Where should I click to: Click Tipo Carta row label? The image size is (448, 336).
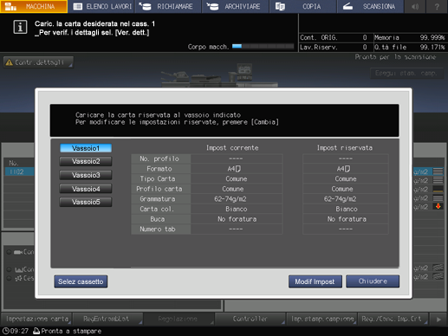tap(160, 179)
